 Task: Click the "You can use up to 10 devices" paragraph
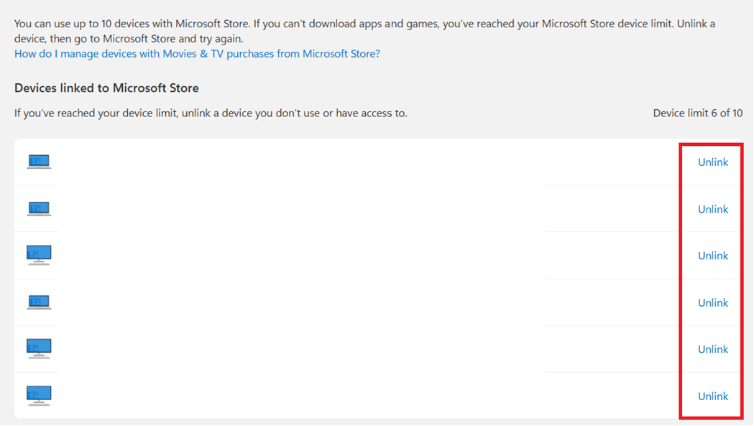point(359,24)
